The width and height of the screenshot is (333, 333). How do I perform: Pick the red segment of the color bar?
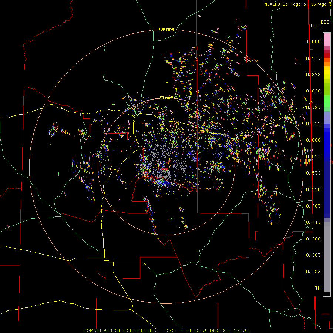click(327, 55)
